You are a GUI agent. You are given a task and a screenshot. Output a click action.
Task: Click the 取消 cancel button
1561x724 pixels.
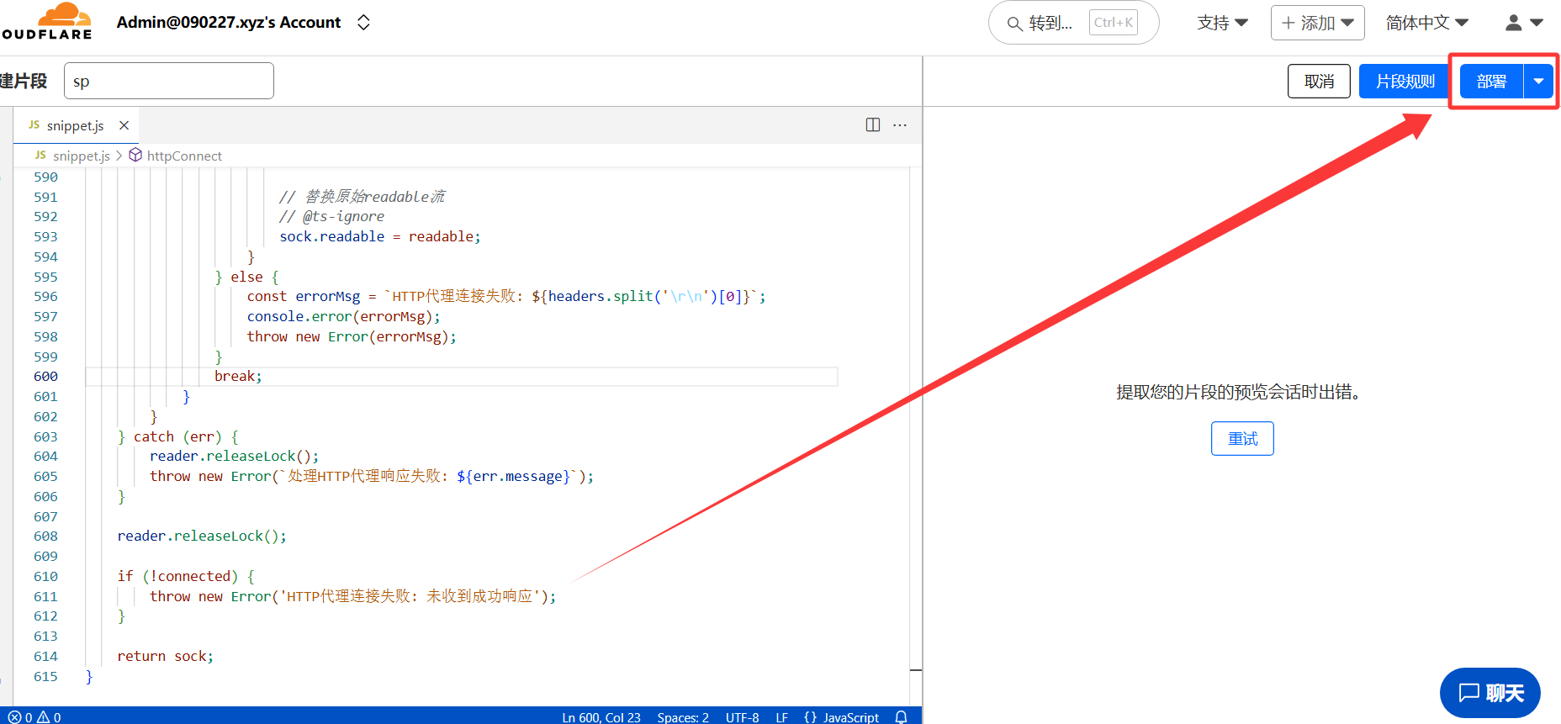(1319, 82)
